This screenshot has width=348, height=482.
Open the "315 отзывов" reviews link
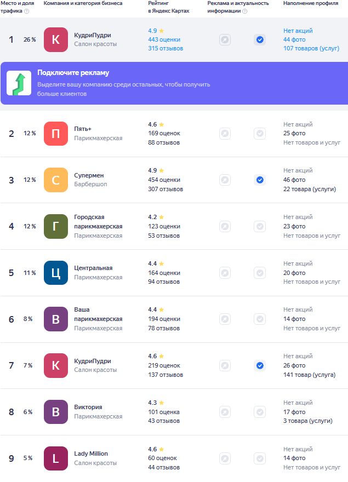166,49
